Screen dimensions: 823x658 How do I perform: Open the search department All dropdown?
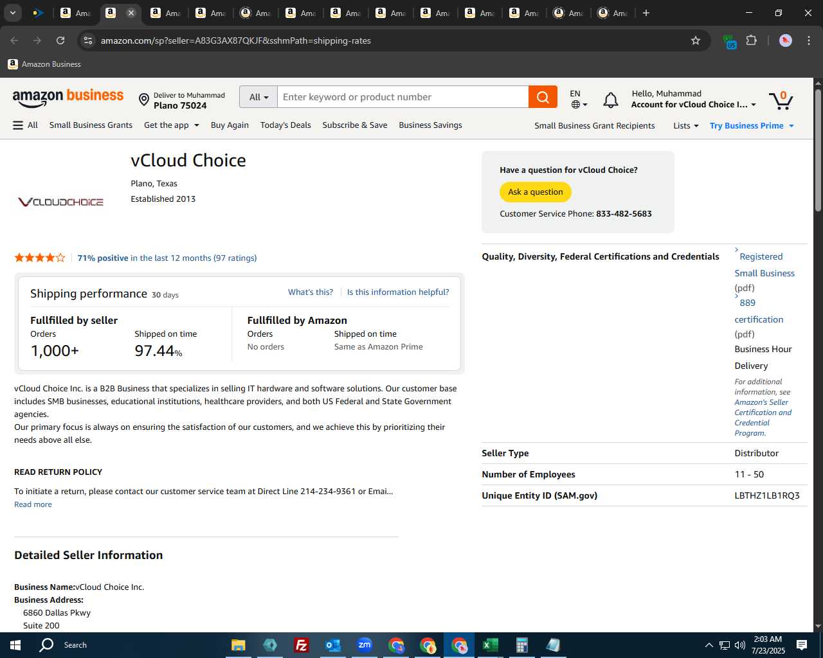point(258,97)
